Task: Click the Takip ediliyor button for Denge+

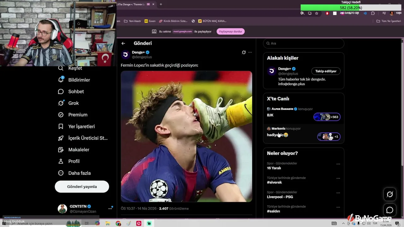Action: 326,71
